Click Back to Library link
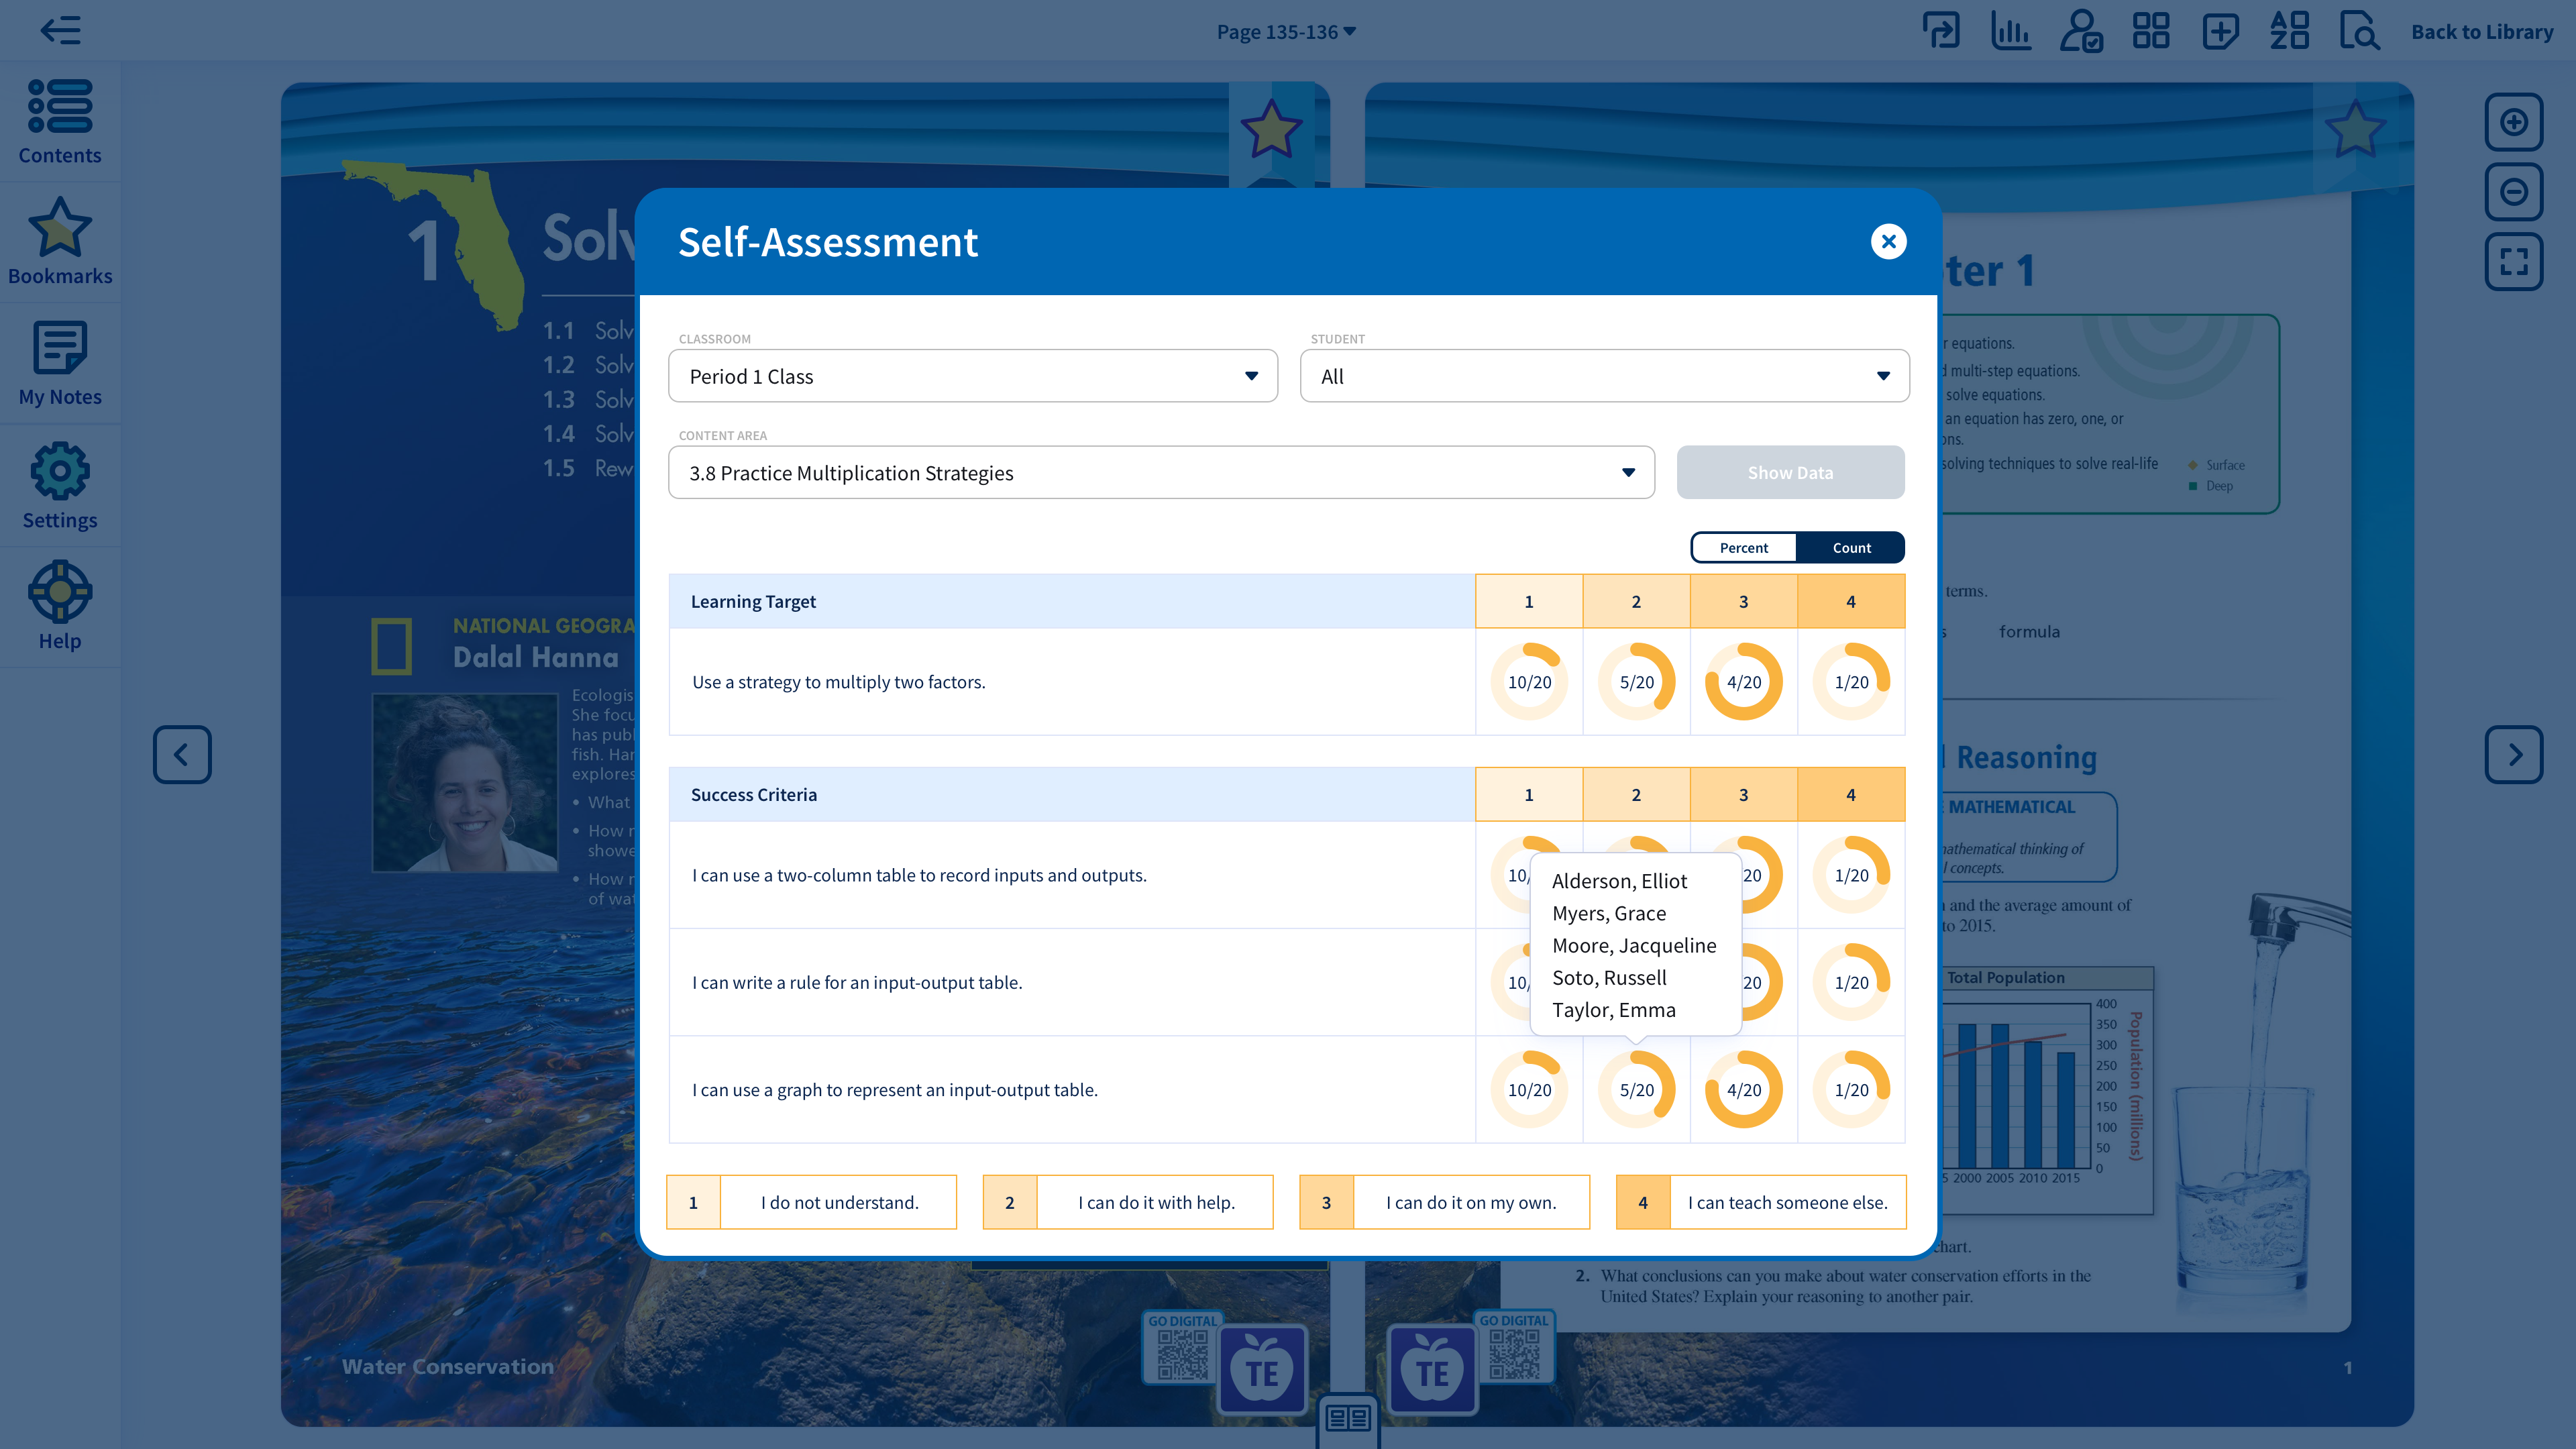This screenshot has height=1449, width=2576. [2482, 32]
